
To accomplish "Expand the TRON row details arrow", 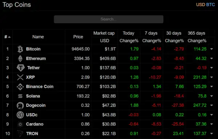I will tap(211, 134).
